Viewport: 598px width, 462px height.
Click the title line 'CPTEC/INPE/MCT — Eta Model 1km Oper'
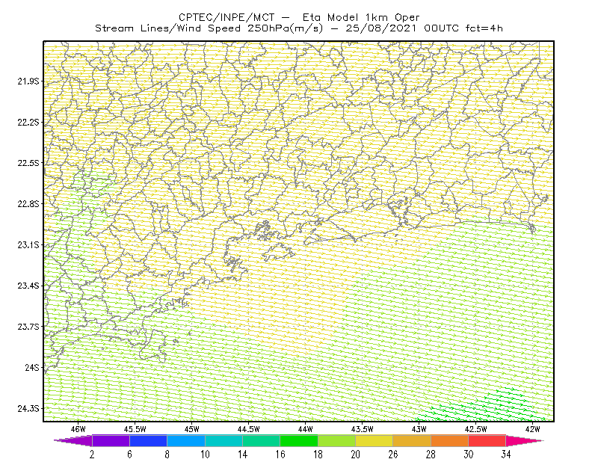[x=299, y=17]
